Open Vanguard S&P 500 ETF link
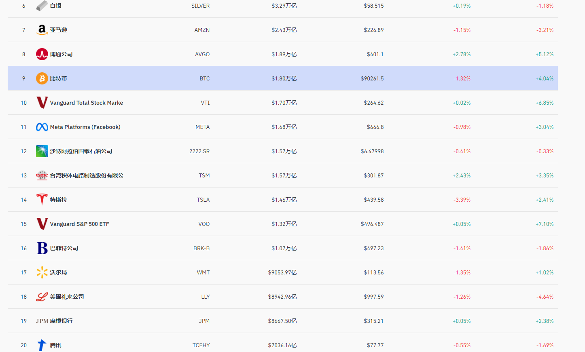The width and height of the screenshot is (585, 352). click(79, 224)
